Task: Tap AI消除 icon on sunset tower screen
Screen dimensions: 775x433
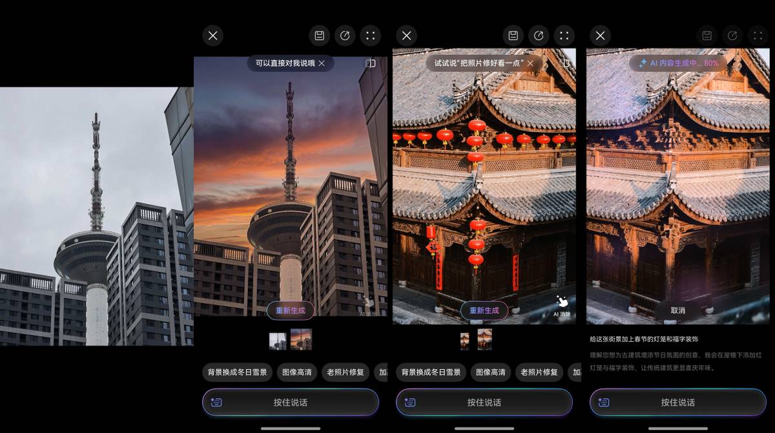Action: pyautogui.click(x=368, y=306)
